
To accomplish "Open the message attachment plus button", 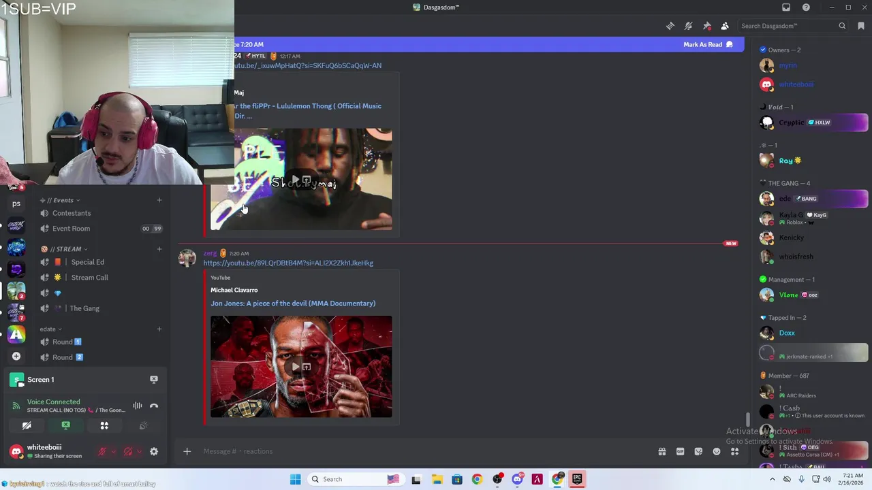I will point(187,451).
